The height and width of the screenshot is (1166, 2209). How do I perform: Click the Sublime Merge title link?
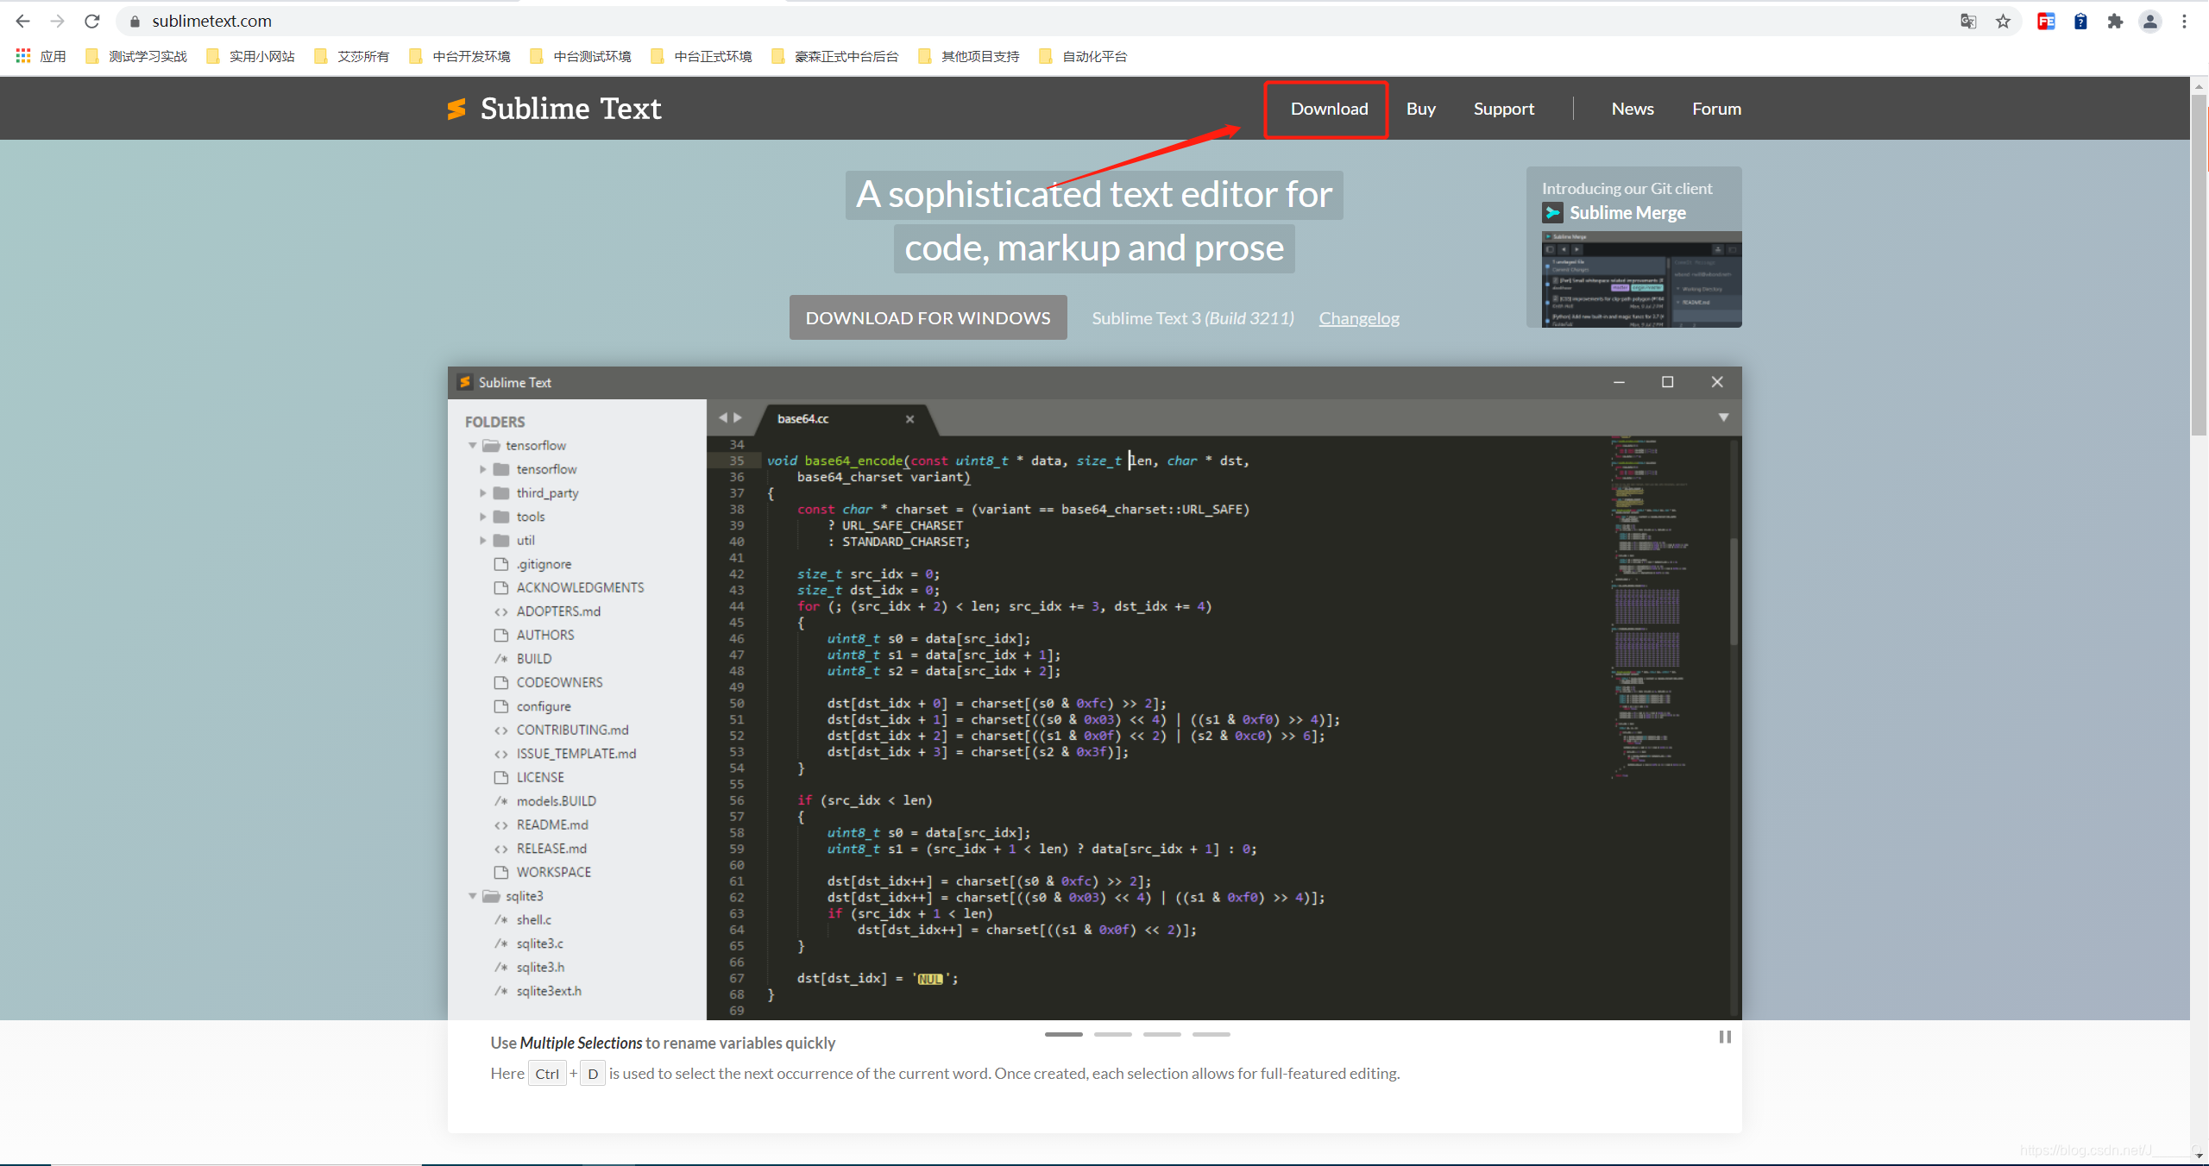[x=1627, y=212]
